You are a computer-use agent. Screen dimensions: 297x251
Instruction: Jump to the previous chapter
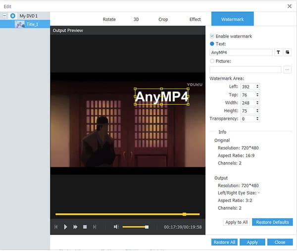click(x=56, y=227)
